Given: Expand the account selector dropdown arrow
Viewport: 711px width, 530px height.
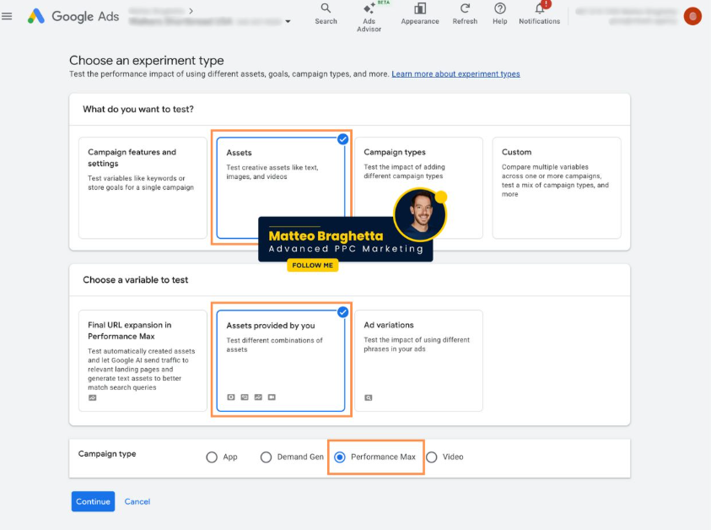Looking at the screenshot, I should [288, 22].
